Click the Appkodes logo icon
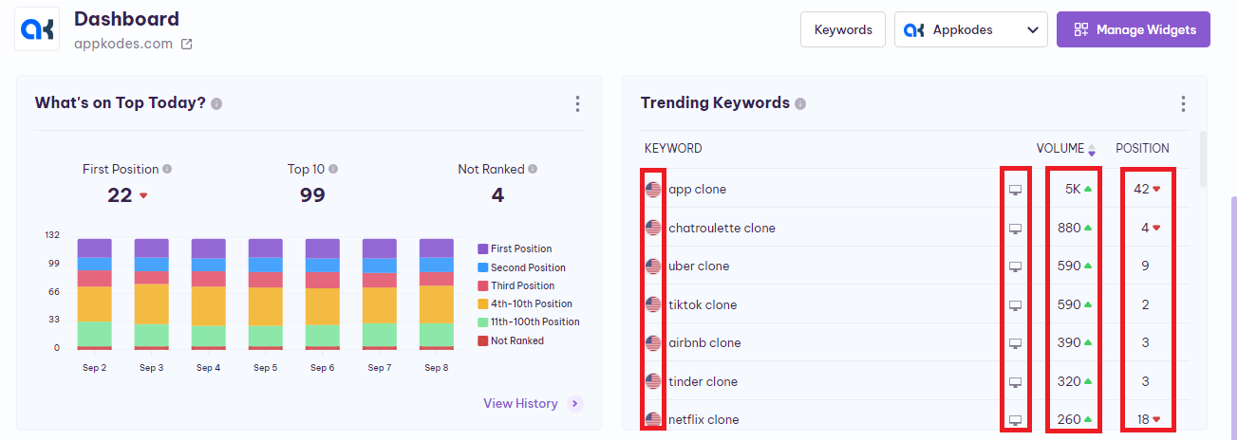This screenshot has width=1238, height=441. point(37,29)
